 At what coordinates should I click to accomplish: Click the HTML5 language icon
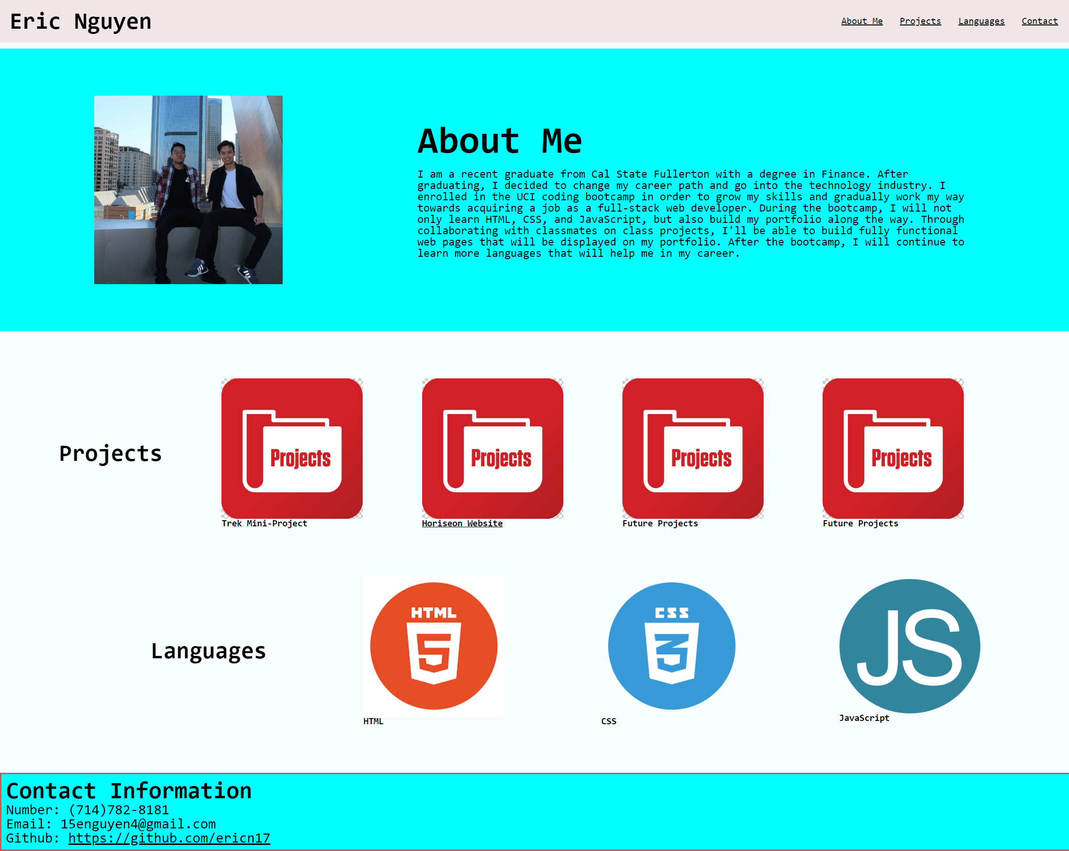pyautogui.click(x=433, y=645)
